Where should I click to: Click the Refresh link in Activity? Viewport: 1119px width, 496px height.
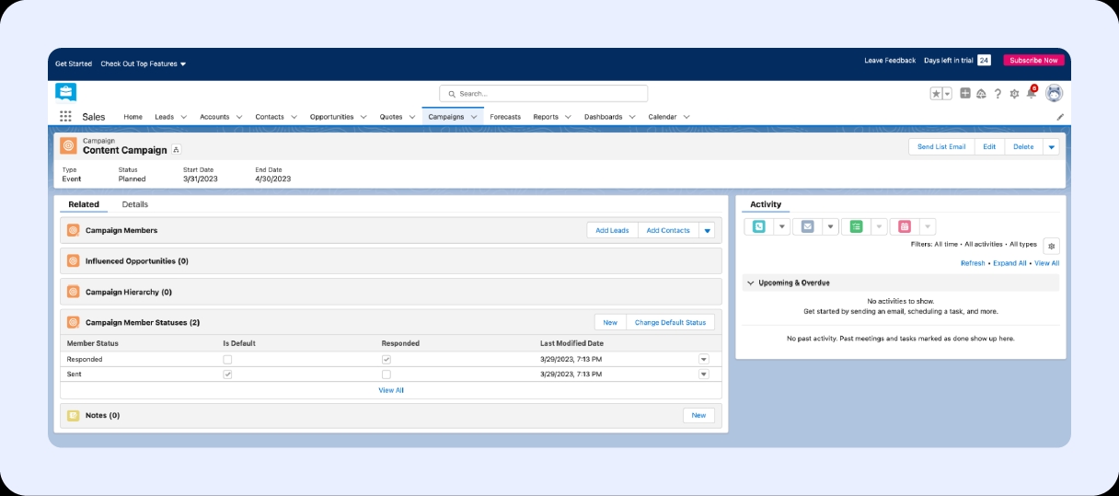(x=973, y=263)
